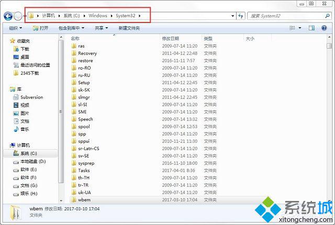
Task: Expand the address bar history dropdown
Action: [232, 16]
